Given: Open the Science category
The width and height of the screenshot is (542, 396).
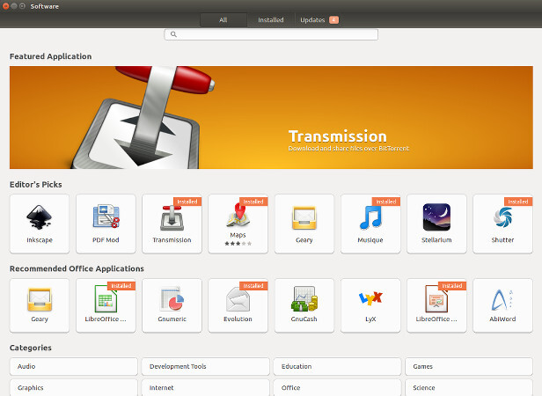Looking at the screenshot, I should [x=469, y=388].
